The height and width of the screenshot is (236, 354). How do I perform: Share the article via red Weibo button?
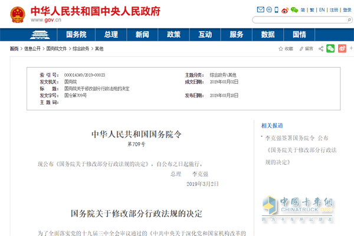340,48
